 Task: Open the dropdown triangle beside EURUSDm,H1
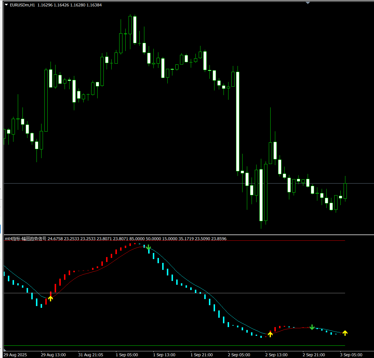[x=6, y=5]
